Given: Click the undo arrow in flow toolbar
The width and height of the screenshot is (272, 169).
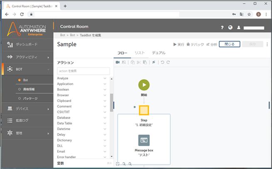Looking at the screenshot, I should pos(163,62).
